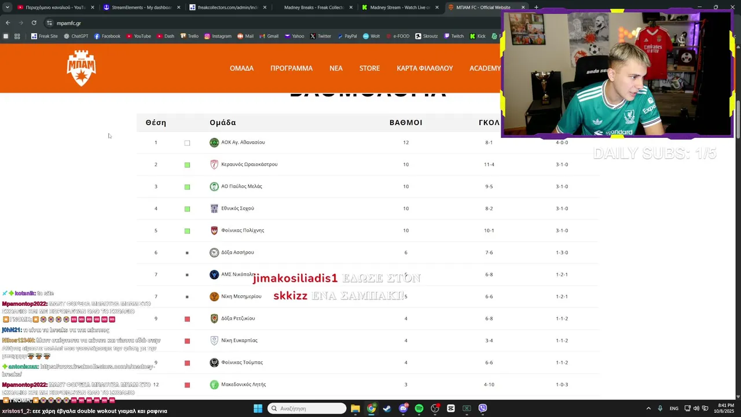
Task: Click the ΑΟΚ Αγ. Αθανασίου team name
Action: 243,142
